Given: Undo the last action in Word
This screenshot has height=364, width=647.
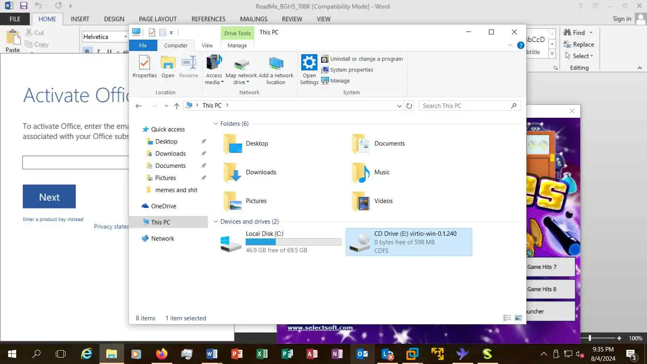Looking at the screenshot, I should [x=38, y=6].
